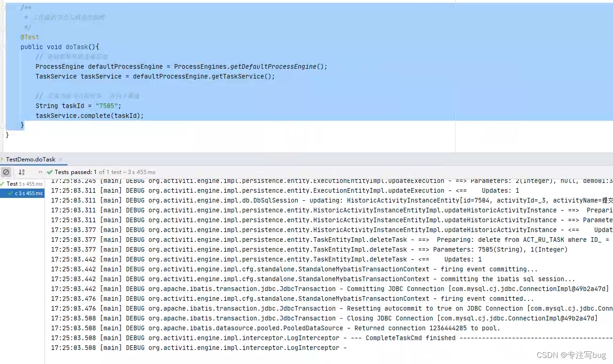Click log line 'Committing JDBC Connection'

pos(330,289)
